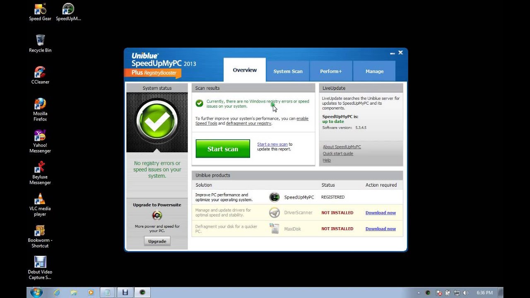530x298 pixels.
Task: Open the Speed Gear desktop shortcut
Action: (x=40, y=12)
